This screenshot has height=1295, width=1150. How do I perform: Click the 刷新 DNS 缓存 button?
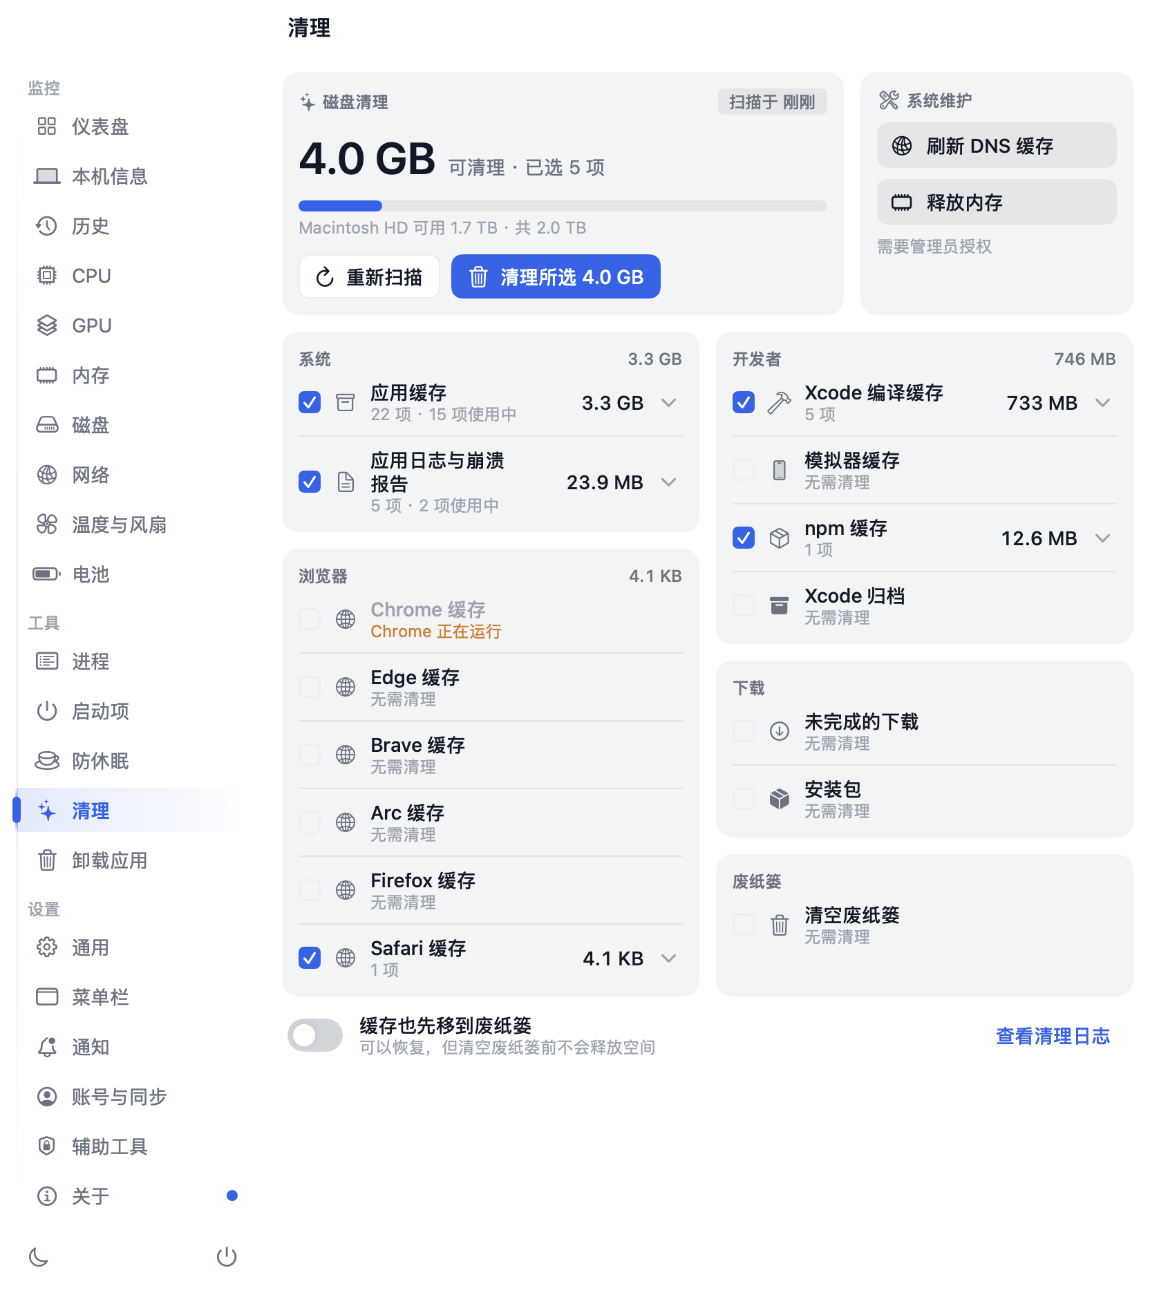point(997,146)
